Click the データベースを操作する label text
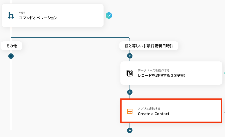Image resolution: width=225 pixels, height=137 pixels. 154,71
